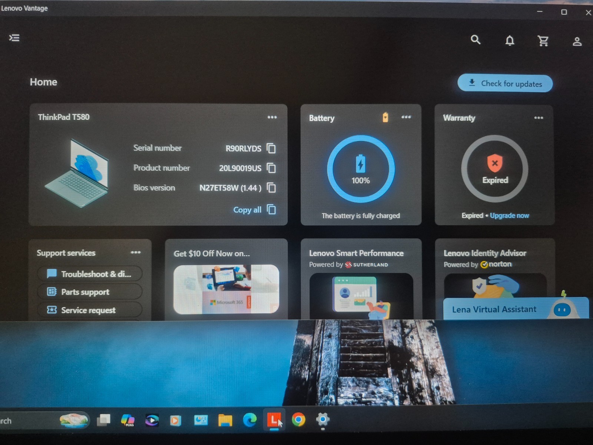Click the Upgrade now link

coord(509,215)
